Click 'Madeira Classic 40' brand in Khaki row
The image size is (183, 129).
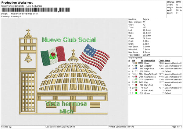(173, 63)
